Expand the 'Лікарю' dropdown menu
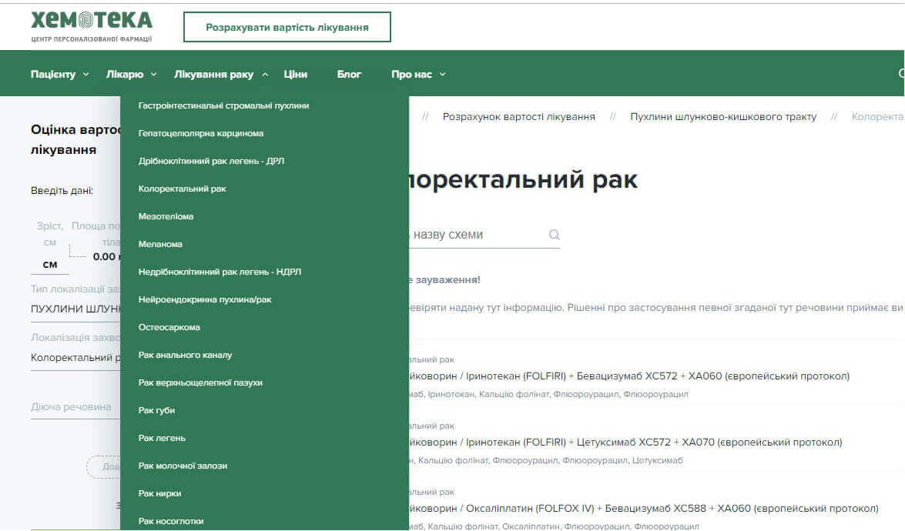The image size is (905, 531). (126, 74)
